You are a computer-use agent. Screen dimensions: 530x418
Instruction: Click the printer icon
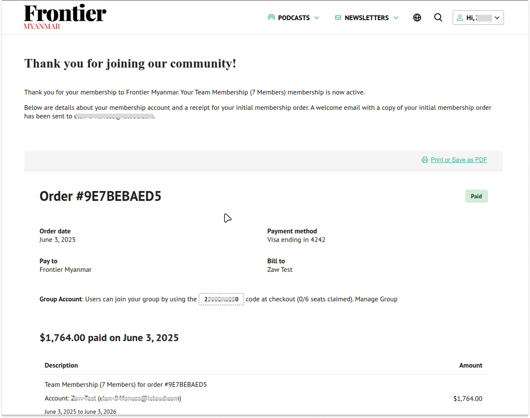pyautogui.click(x=425, y=160)
